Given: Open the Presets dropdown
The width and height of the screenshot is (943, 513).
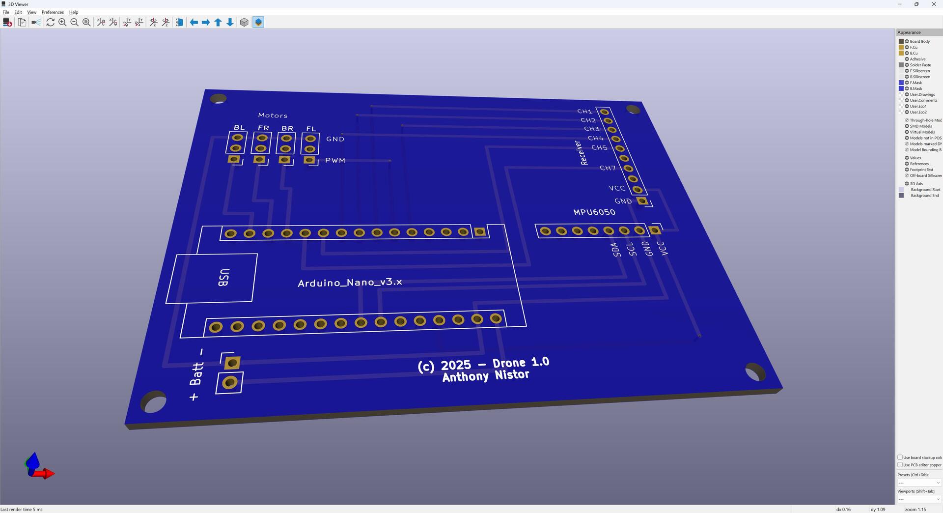Looking at the screenshot, I should point(919,483).
